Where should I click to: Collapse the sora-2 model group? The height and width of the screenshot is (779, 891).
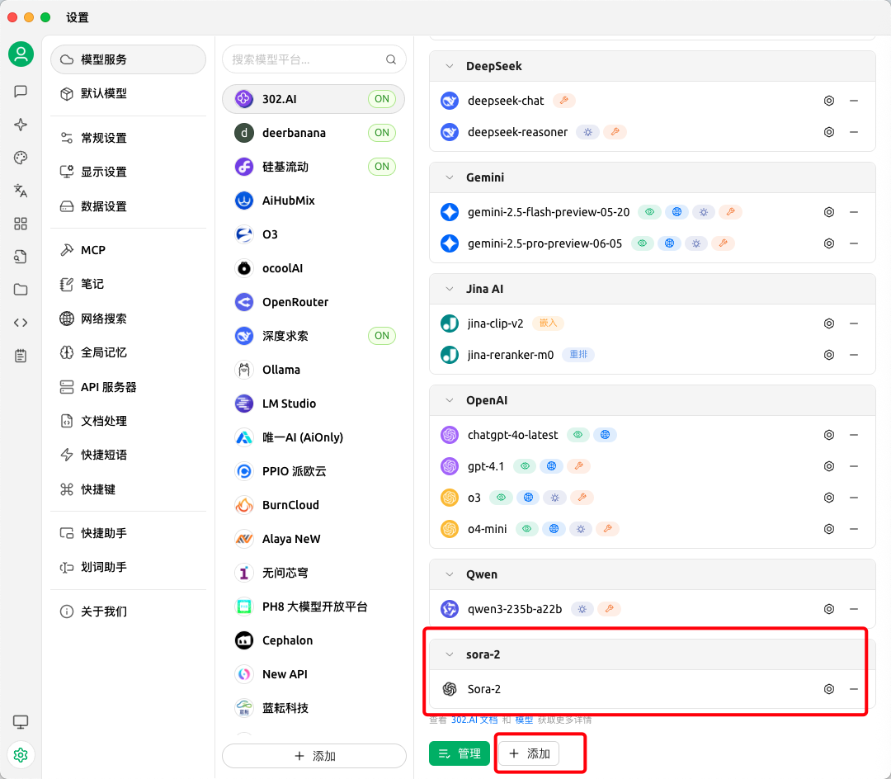[449, 654]
